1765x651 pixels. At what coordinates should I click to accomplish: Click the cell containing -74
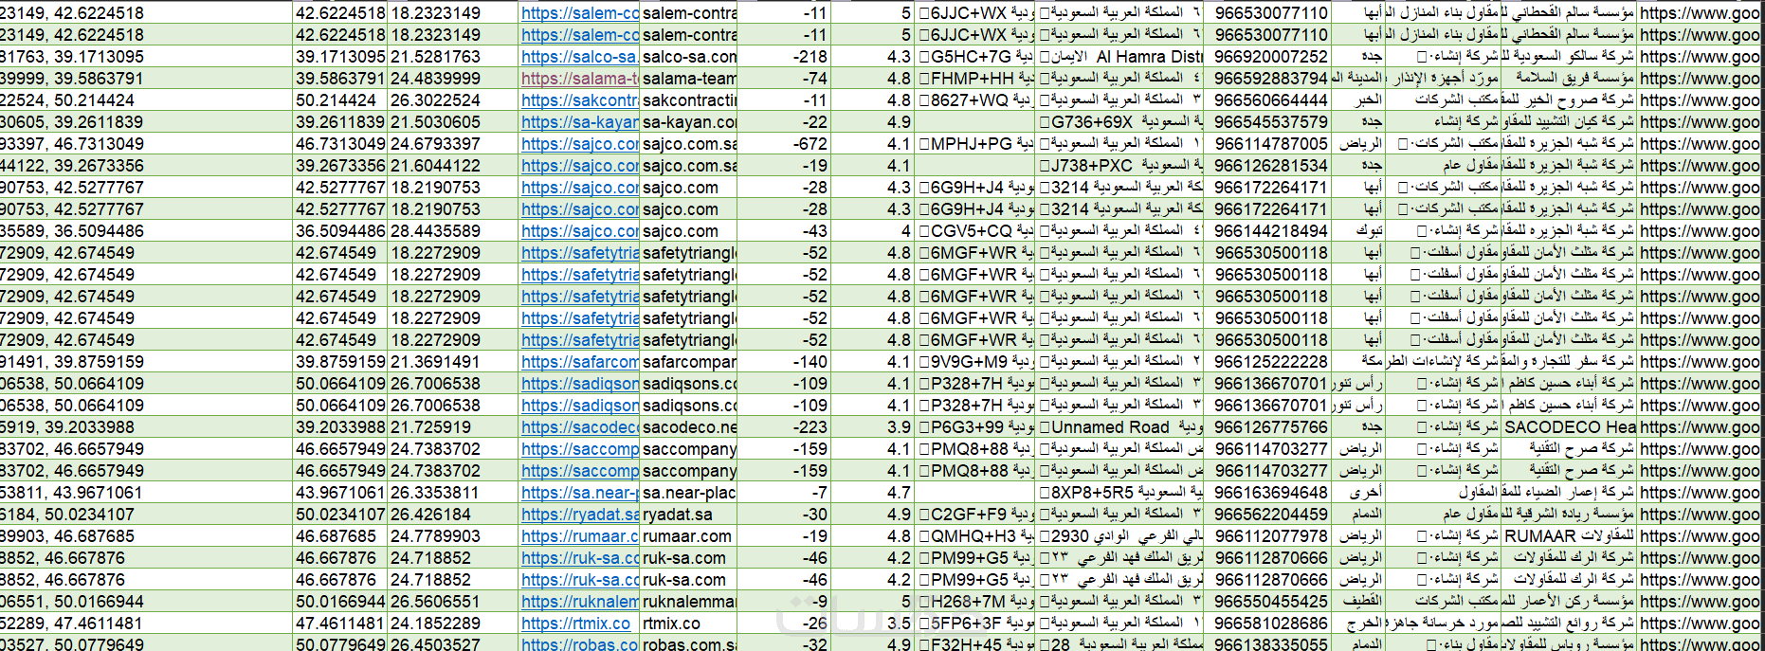tap(785, 79)
